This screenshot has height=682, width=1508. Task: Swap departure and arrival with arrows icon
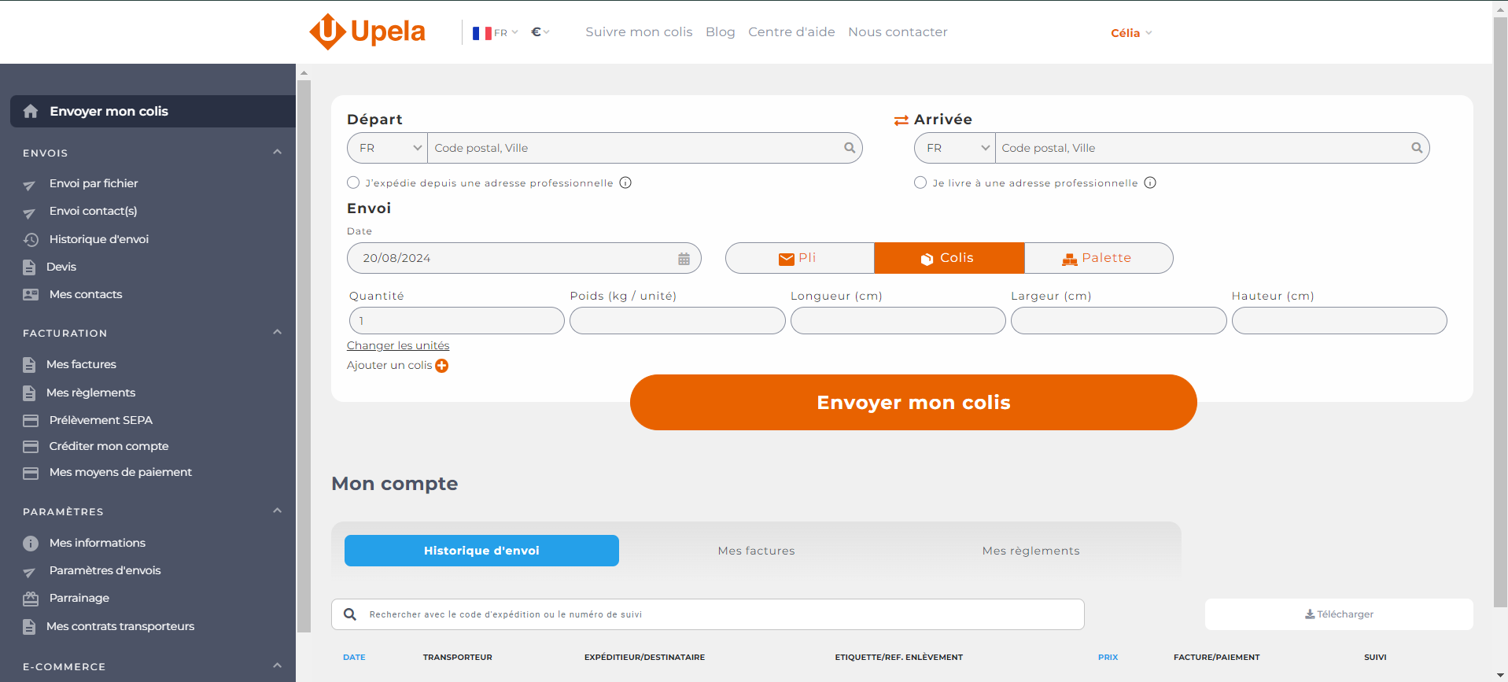tap(901, 120)
